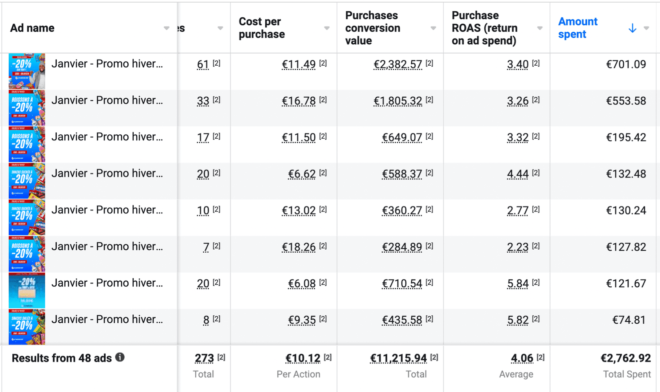This screenshot has width=660, height=392.
Task: Open the Purchase ROAS column dropdown arrow
Action: point(540,28)
